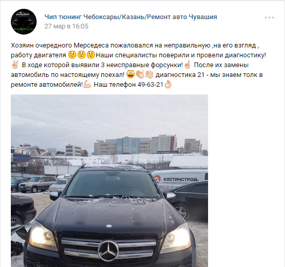
Task: Open the post options three-dot menu
Action: (x=270, y=18)
